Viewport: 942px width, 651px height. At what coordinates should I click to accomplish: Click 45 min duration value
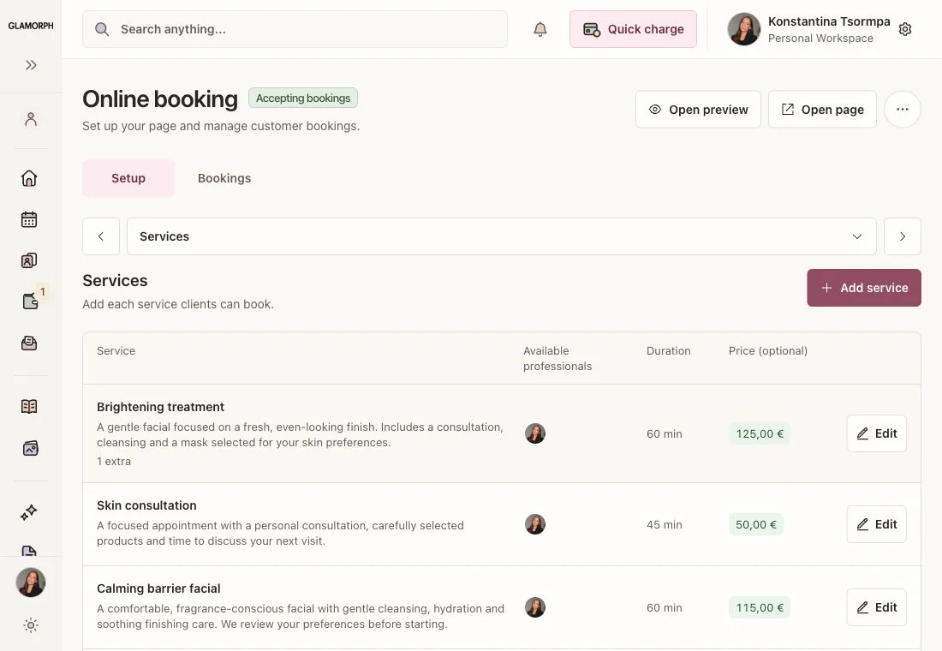pos(665,524)
